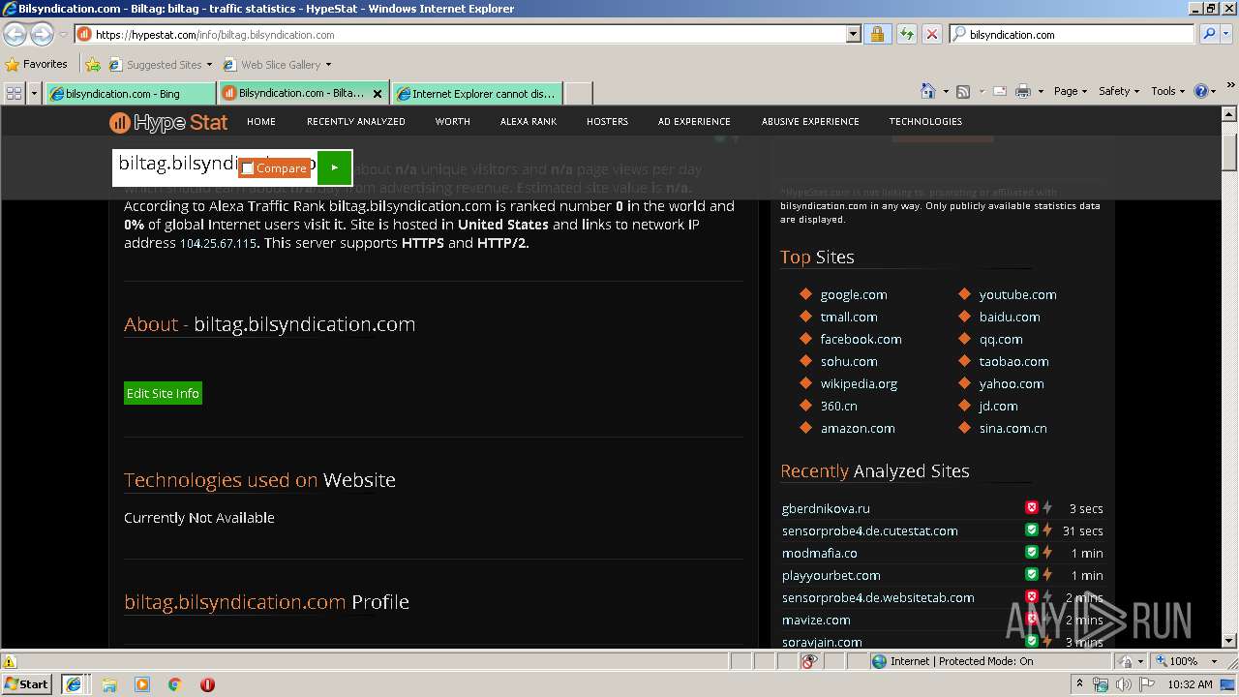This screenshot has width=1239, height=697.
Task: Open the Safety menu dropdown
Action: click(x=1119, y=91)
